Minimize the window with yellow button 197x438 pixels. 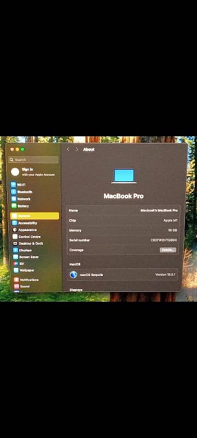(x=18, y=149)
